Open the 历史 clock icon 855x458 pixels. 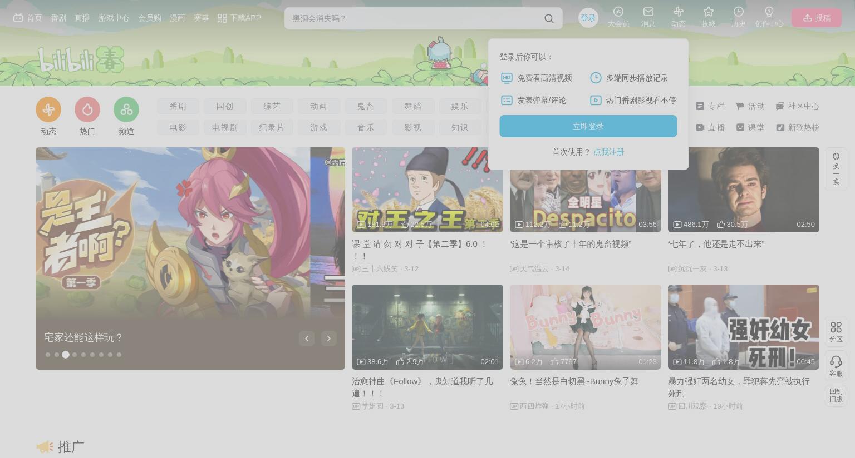738,12
